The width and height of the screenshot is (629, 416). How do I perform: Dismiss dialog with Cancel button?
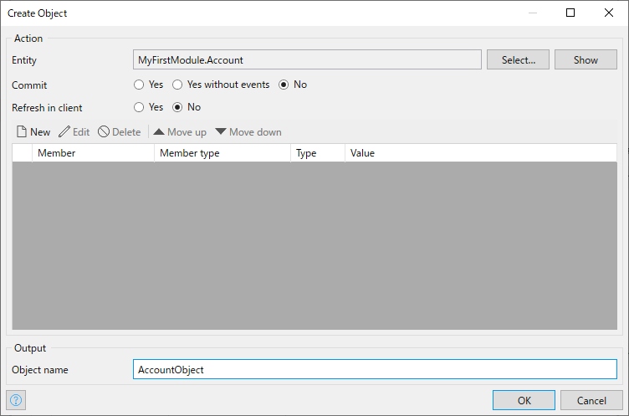591,400
